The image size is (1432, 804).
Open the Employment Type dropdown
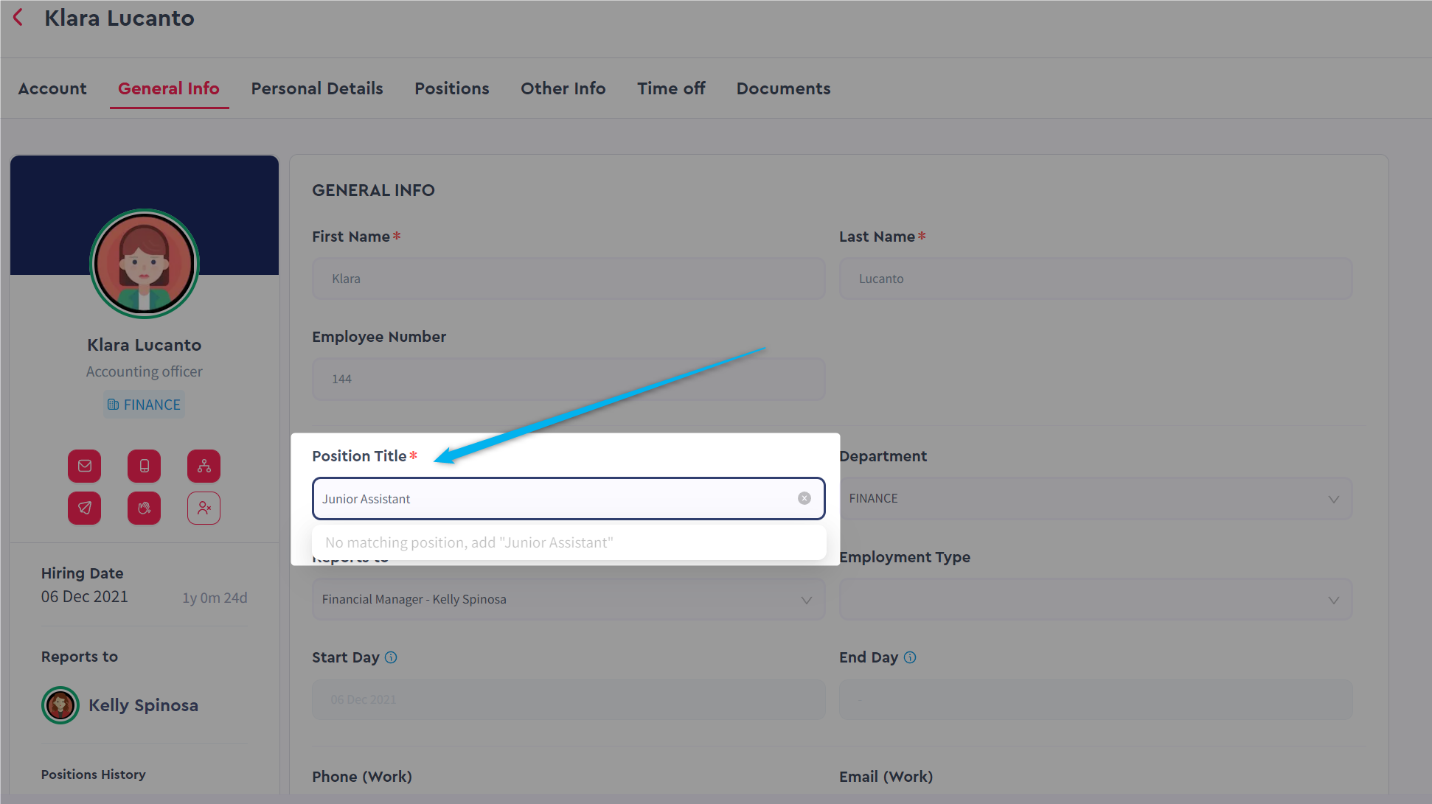(x=1095, y=600)
